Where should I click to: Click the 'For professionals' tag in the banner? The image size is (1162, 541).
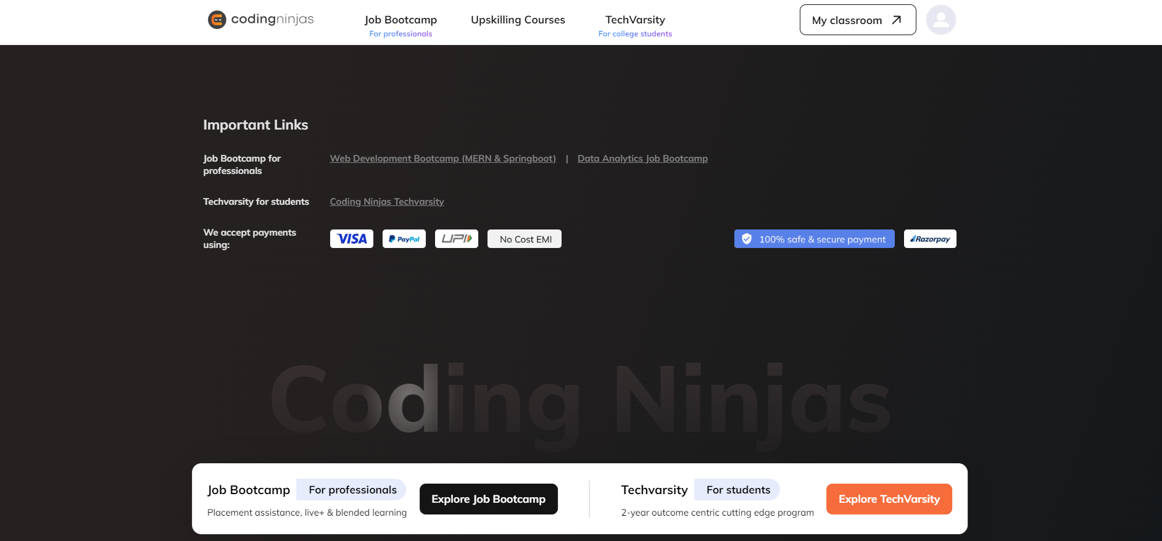point(351,490)
